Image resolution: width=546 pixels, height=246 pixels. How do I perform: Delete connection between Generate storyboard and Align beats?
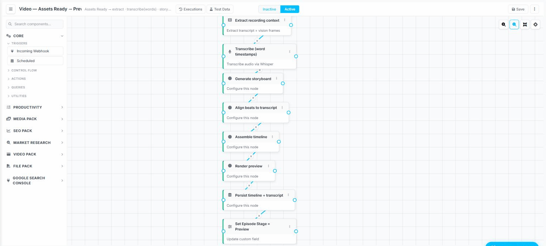[x=253, y=98]
